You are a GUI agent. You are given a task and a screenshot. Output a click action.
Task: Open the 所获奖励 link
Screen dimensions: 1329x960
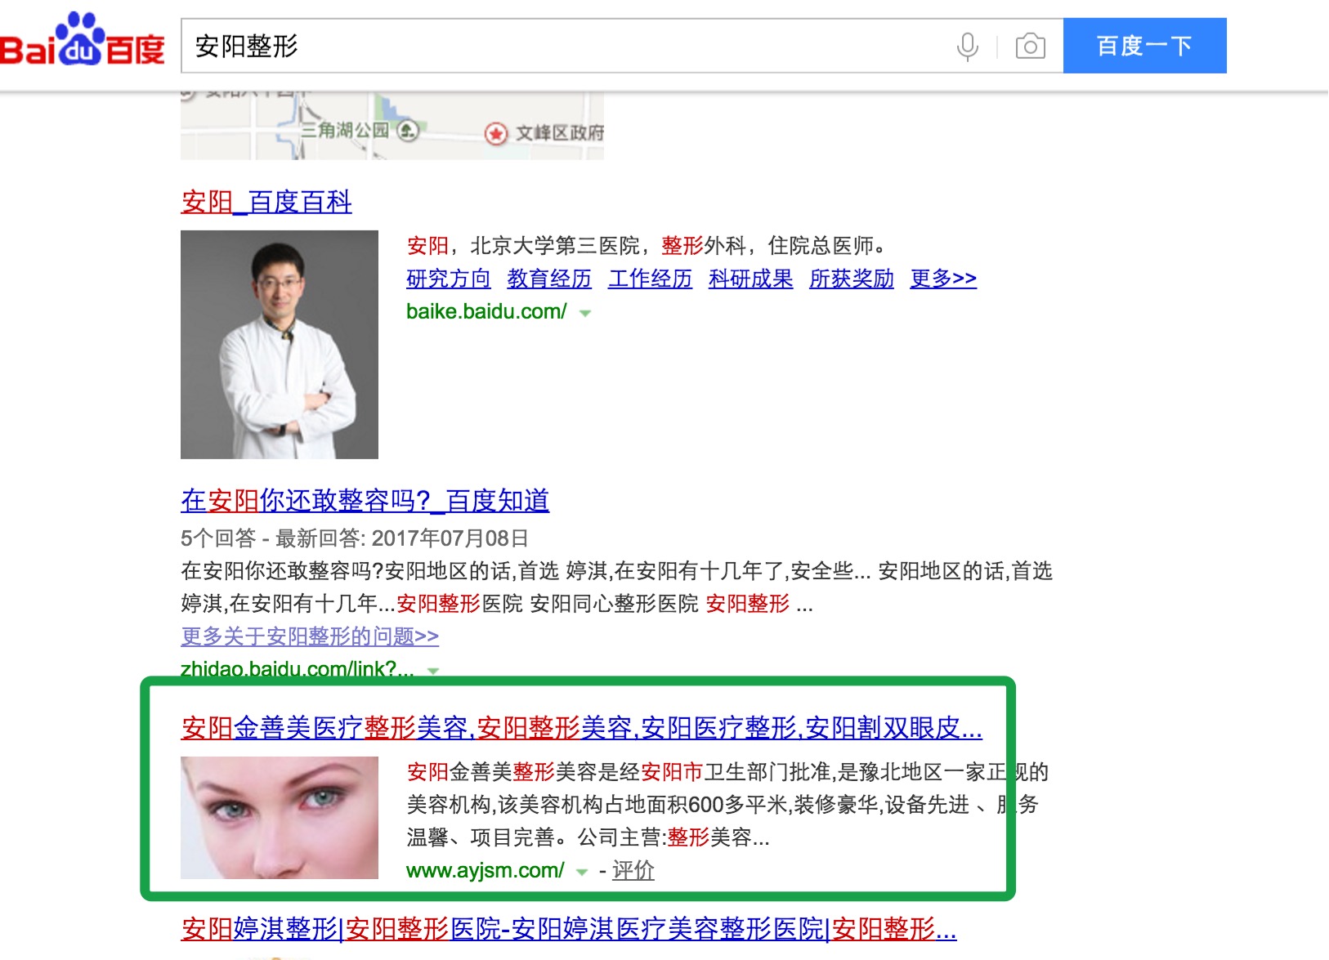852,279
